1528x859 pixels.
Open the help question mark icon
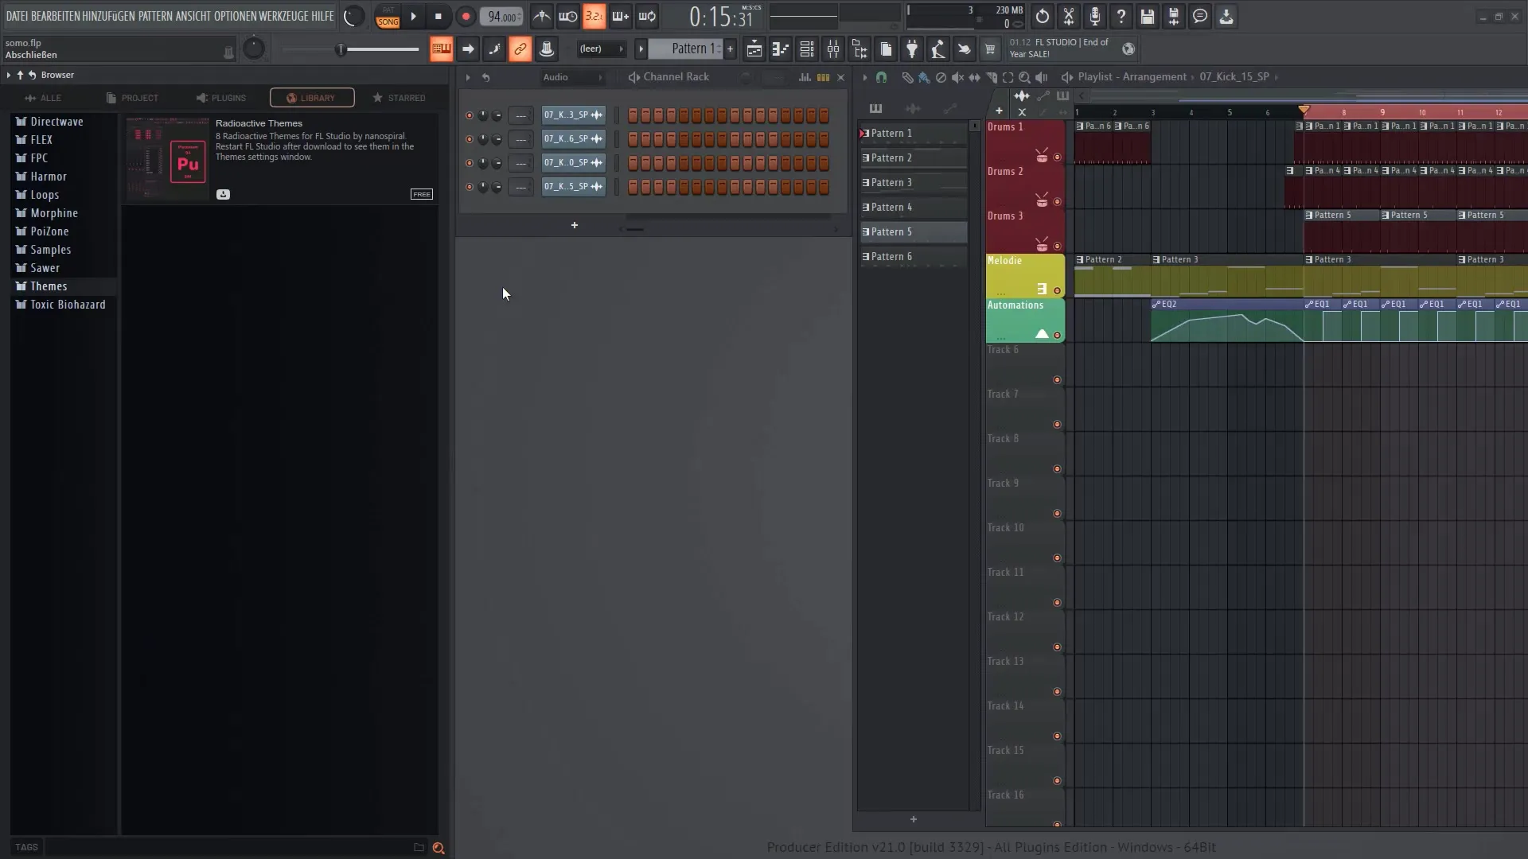(x=1121, y=17)
